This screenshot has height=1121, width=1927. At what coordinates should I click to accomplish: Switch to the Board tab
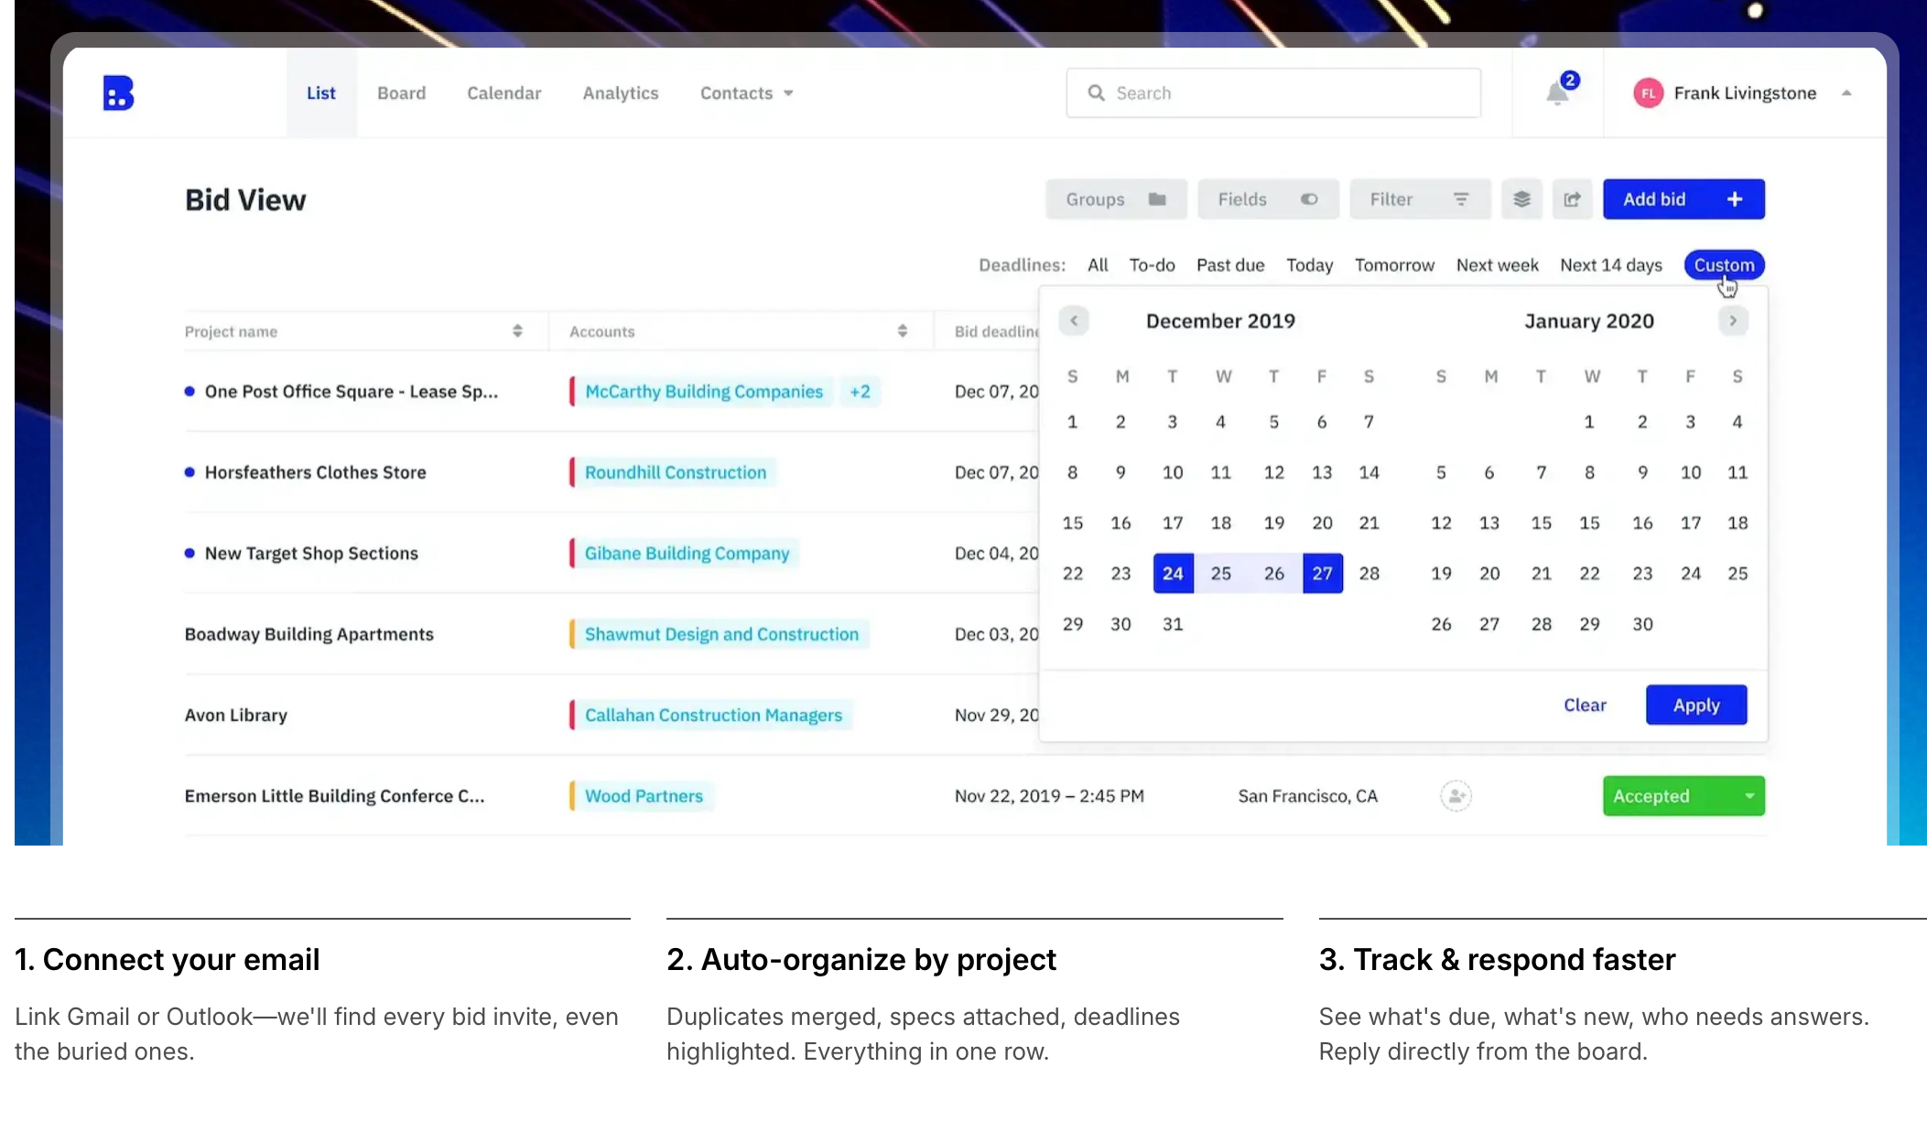coord(401,93)
